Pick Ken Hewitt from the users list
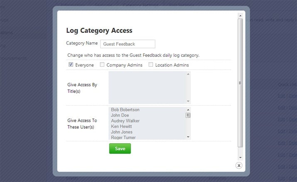Image resolution: width=297 pixels, height=182 pixels. click(x=121, y=126)
